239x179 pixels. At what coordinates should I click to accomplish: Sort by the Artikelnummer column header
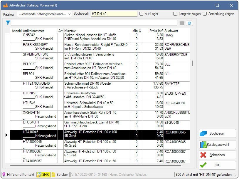(33, 31)
